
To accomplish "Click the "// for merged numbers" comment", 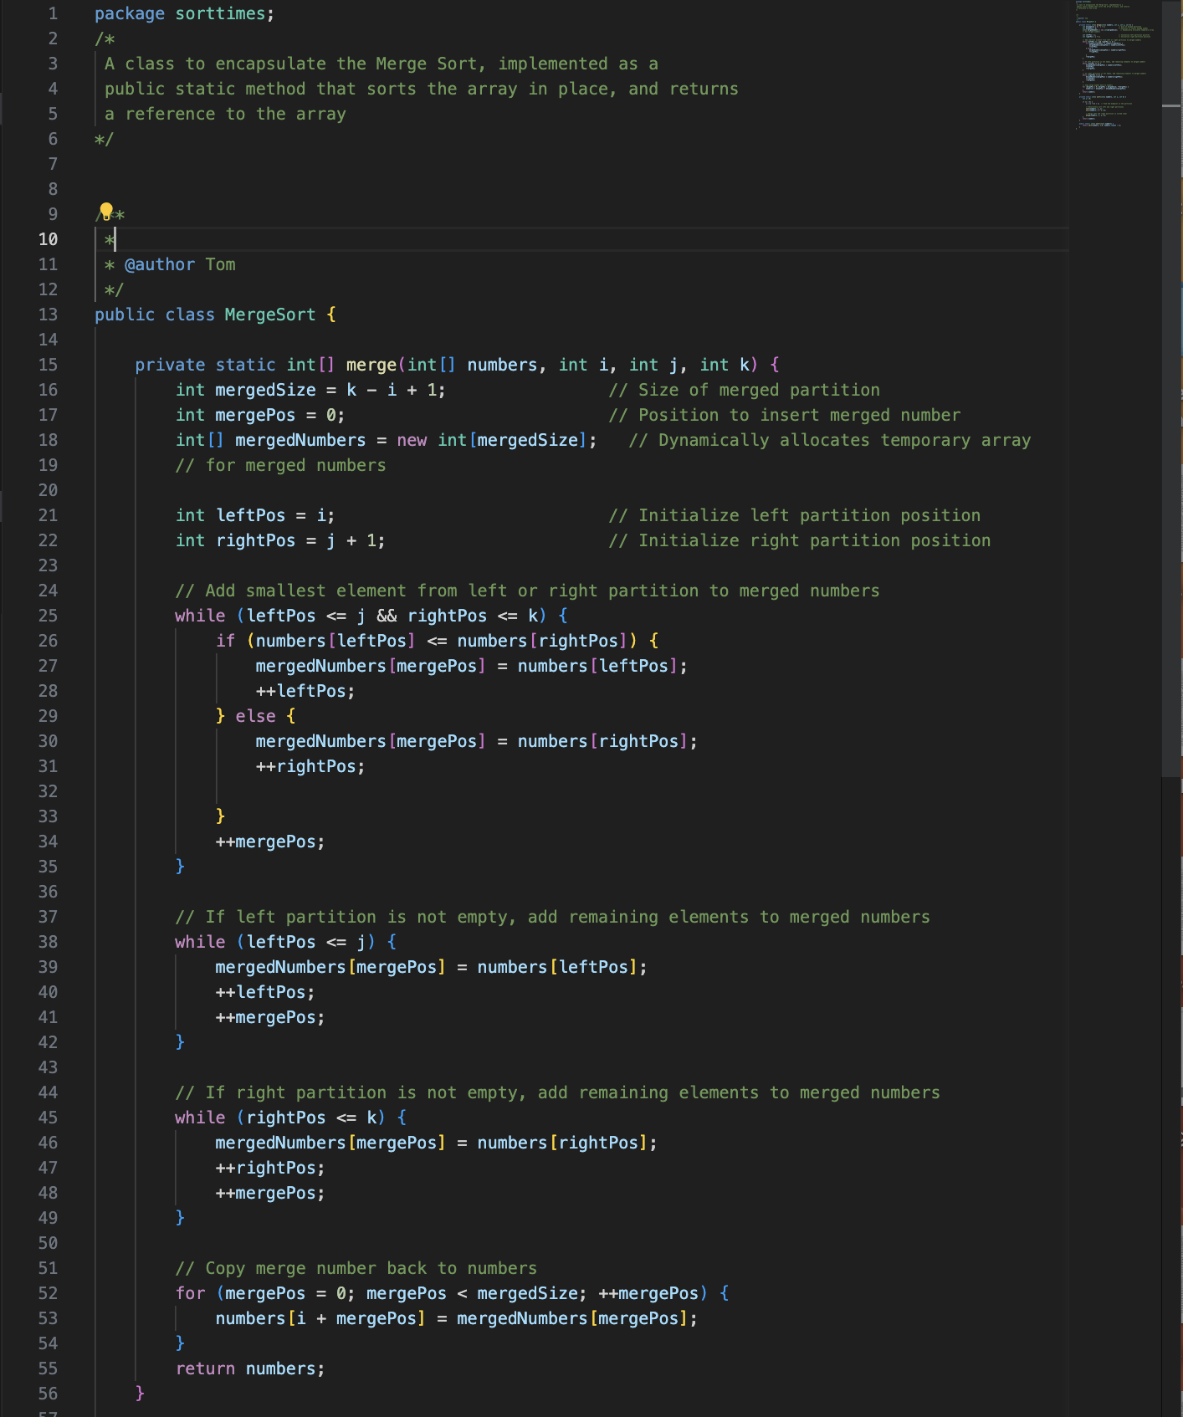I will [x=281, y=465].
